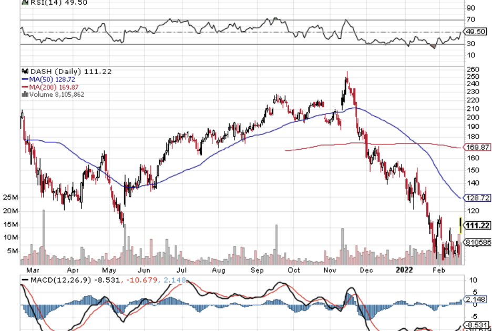Click the 810586 volume value tag
Image resolution: width=492 pixels, height=331 pixels.
click(477, 242)
